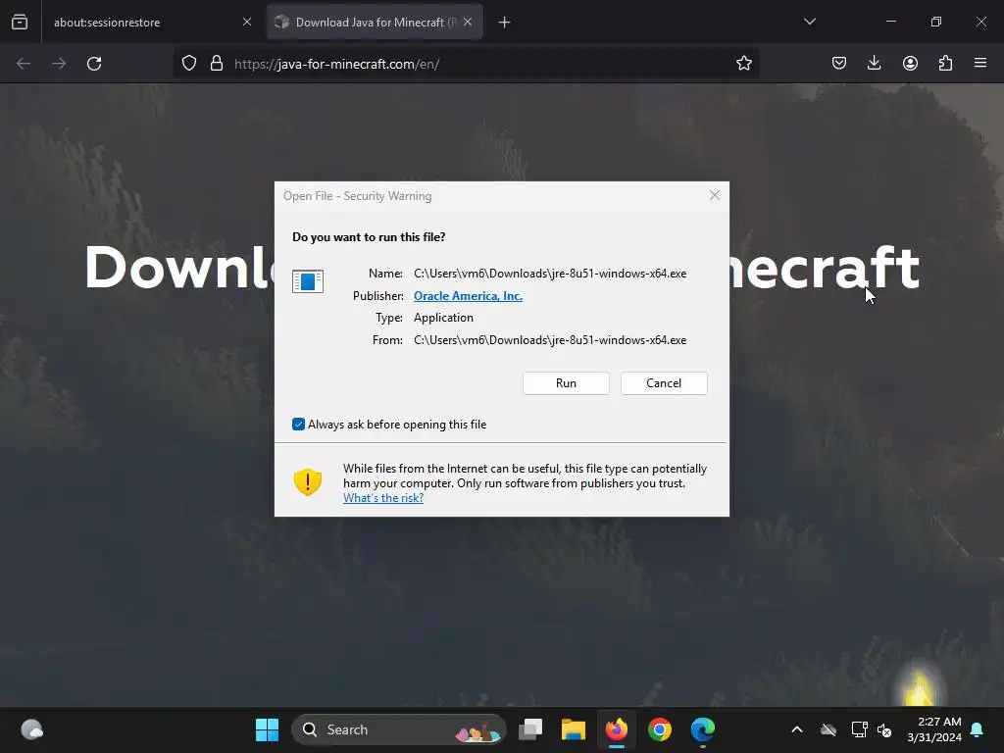Launch Google Chrome from taskbar
The height and width of the screenshot is (753, 1004).
click(660, 729)
